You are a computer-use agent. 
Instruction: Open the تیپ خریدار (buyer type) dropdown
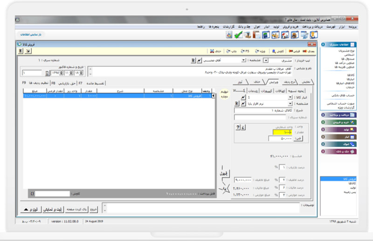point(266,60)
